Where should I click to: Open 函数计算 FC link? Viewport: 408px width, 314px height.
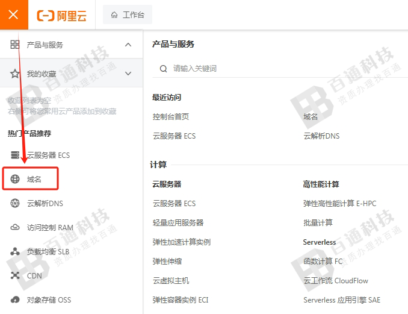323,262
